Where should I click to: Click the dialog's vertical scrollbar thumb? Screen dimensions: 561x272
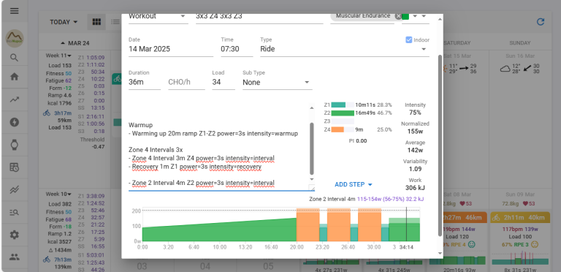pos(440,145)
